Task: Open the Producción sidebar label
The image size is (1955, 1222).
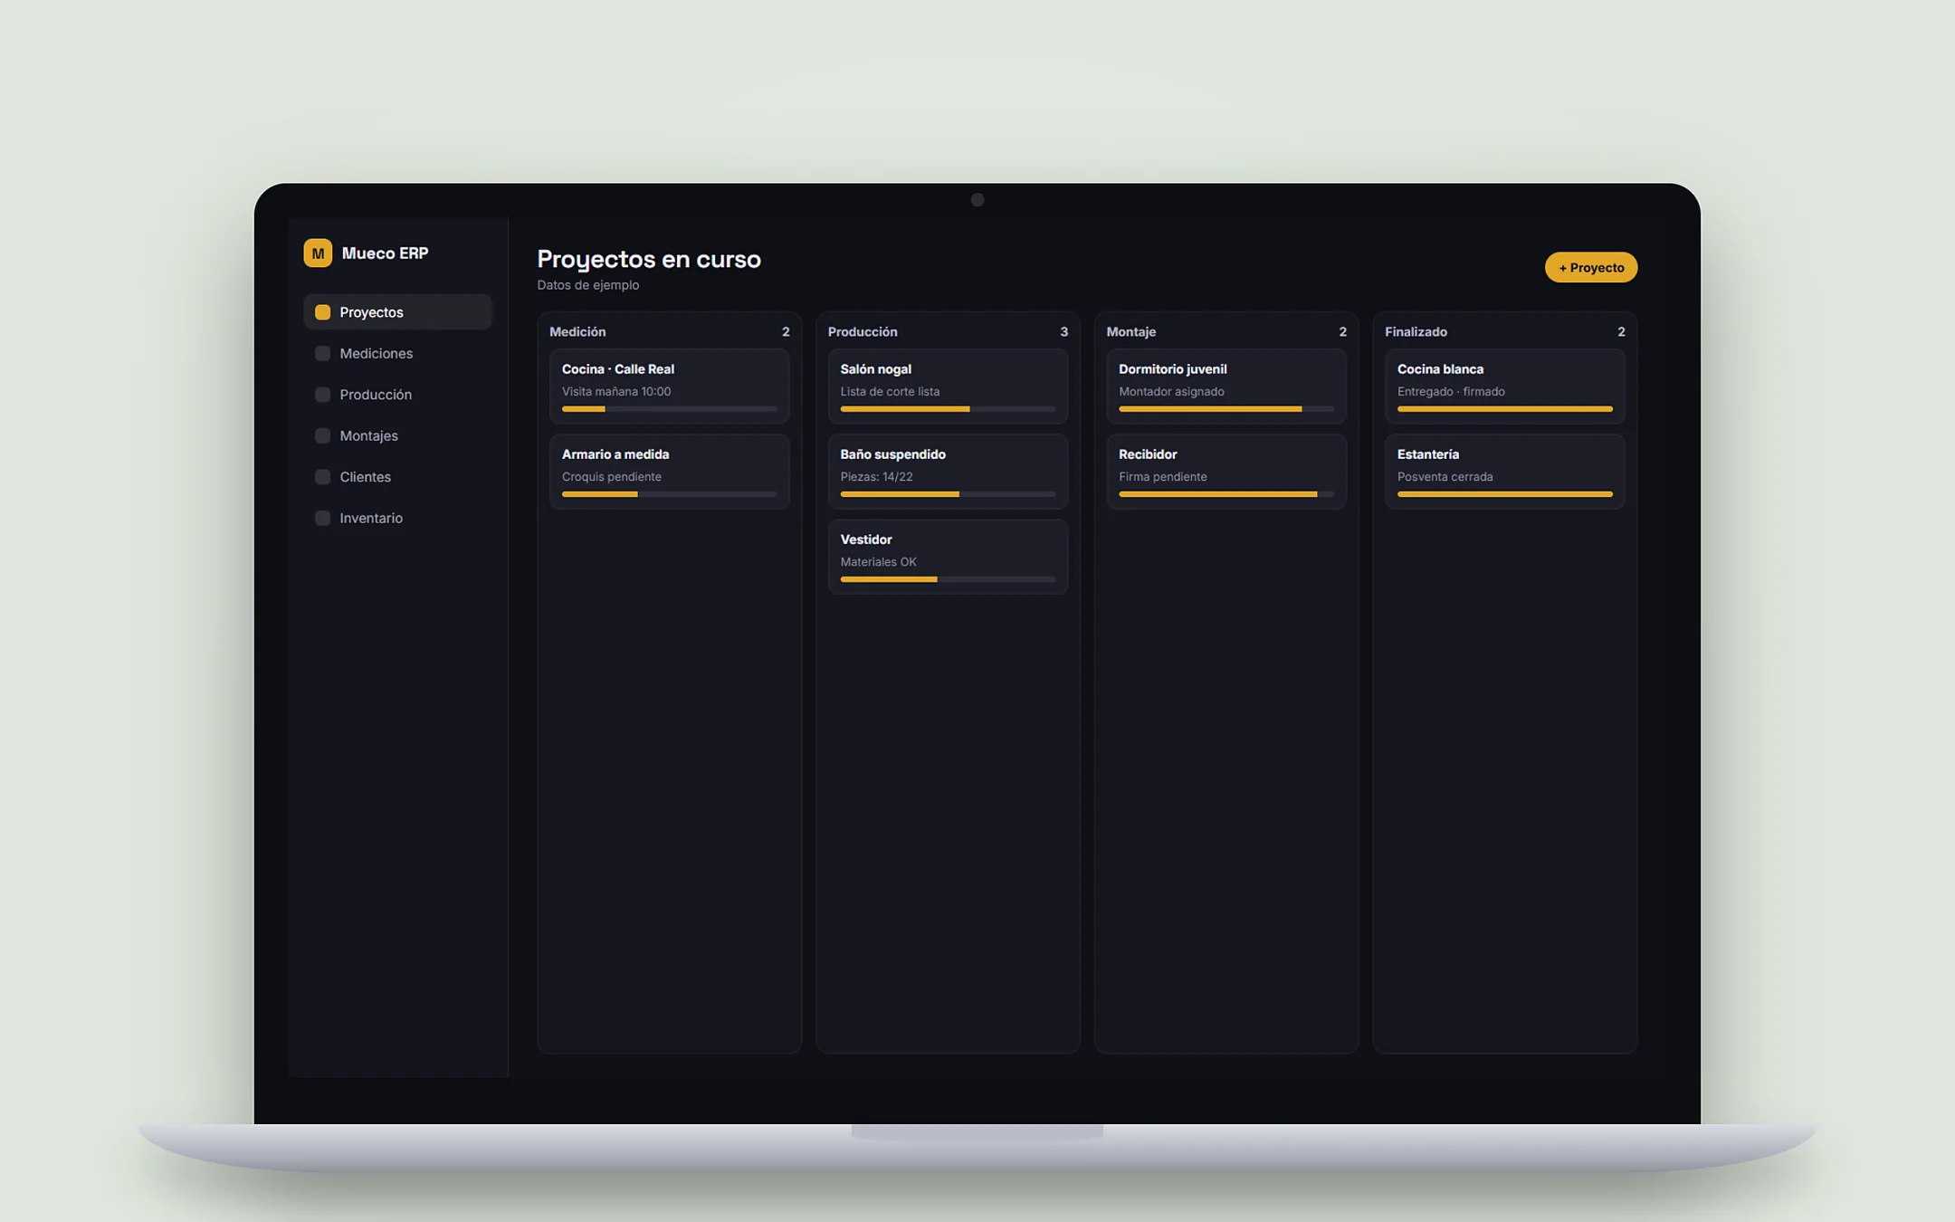Action: pos(376,395)
